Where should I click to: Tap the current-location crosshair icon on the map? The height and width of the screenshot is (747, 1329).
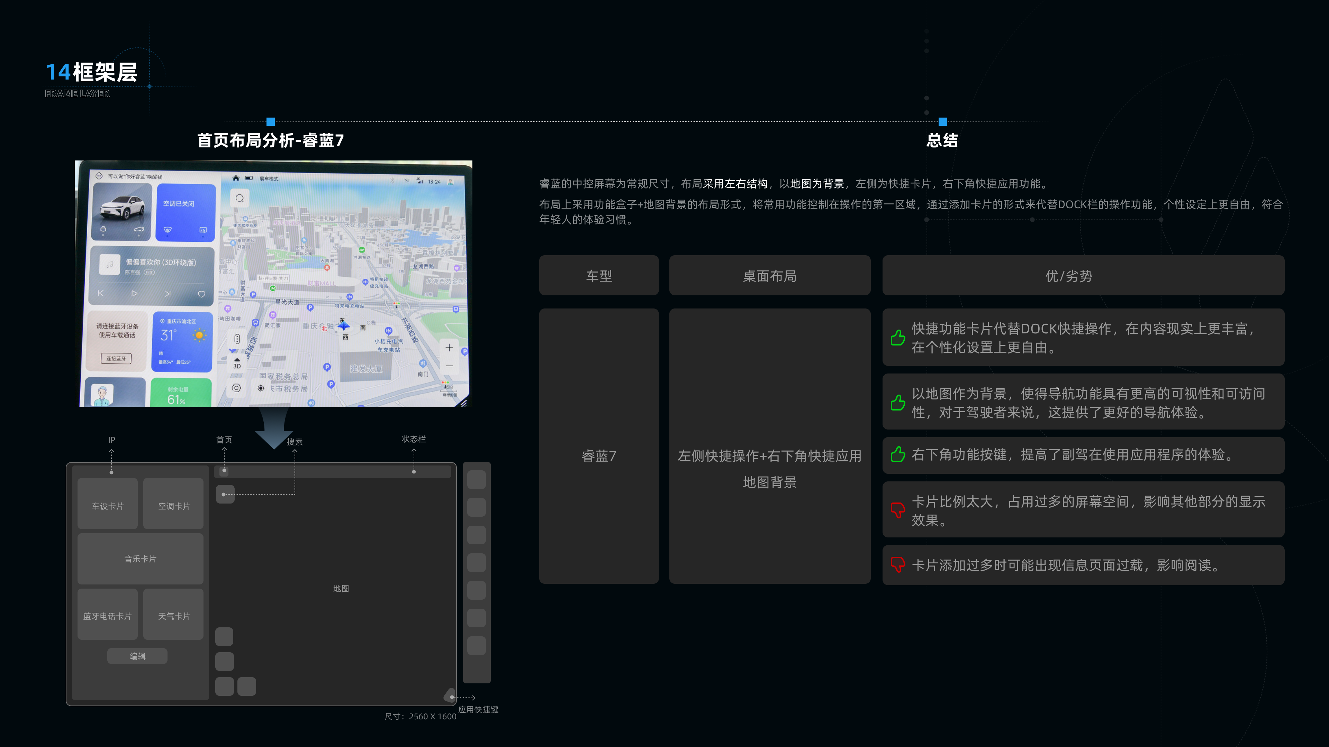click(262, 388)
